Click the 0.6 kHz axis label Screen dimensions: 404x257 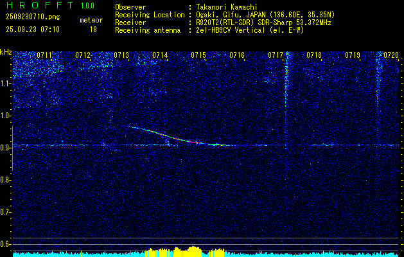tap(6, 244)
